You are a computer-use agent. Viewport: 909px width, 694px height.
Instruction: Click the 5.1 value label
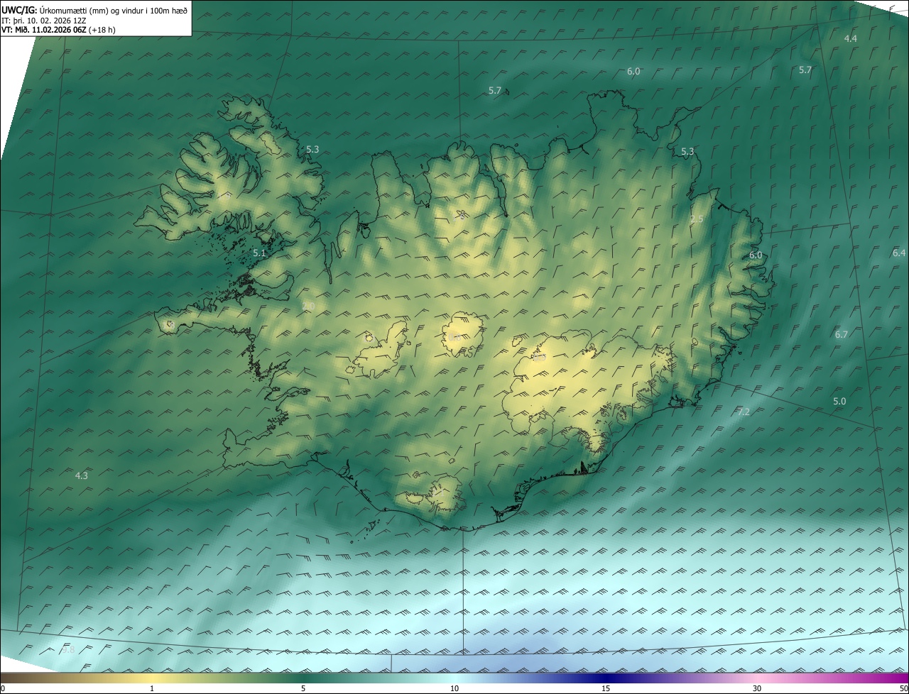(259, 253)
